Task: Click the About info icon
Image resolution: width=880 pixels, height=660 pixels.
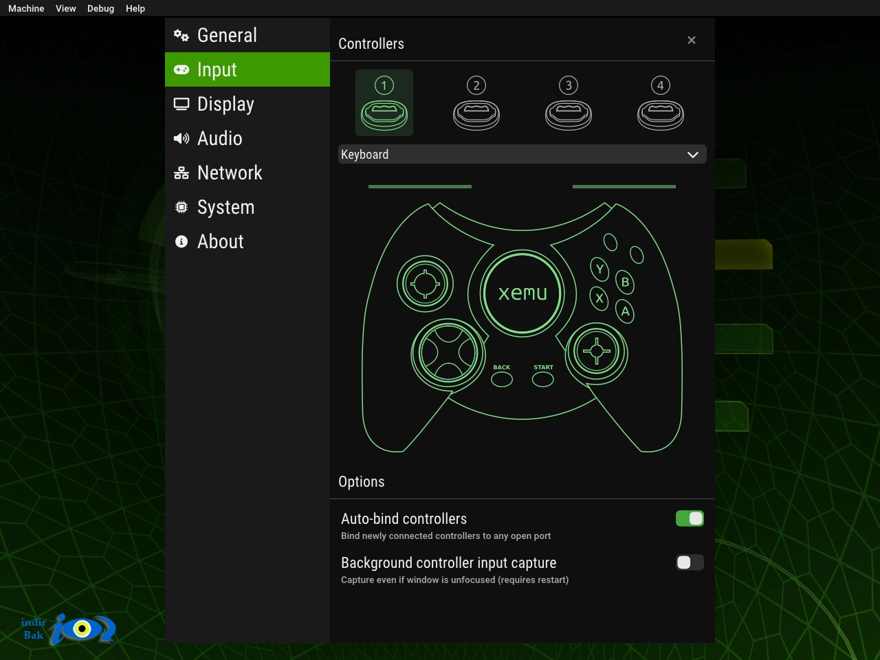Action: coord(181,241)
